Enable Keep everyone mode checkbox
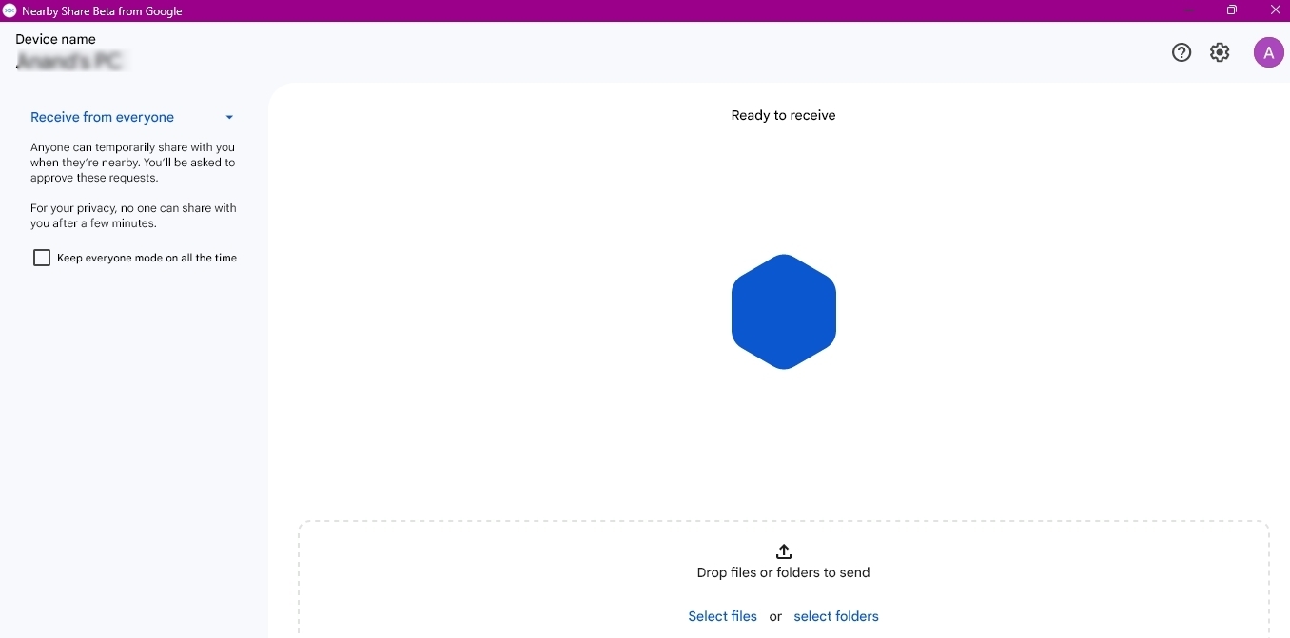Screen dimensions: 1290x638 (x=42, y=258)
